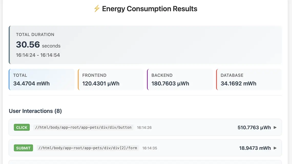
Task: Click the 510.7763 µWh energy value
Action: [x=254, y=127]
